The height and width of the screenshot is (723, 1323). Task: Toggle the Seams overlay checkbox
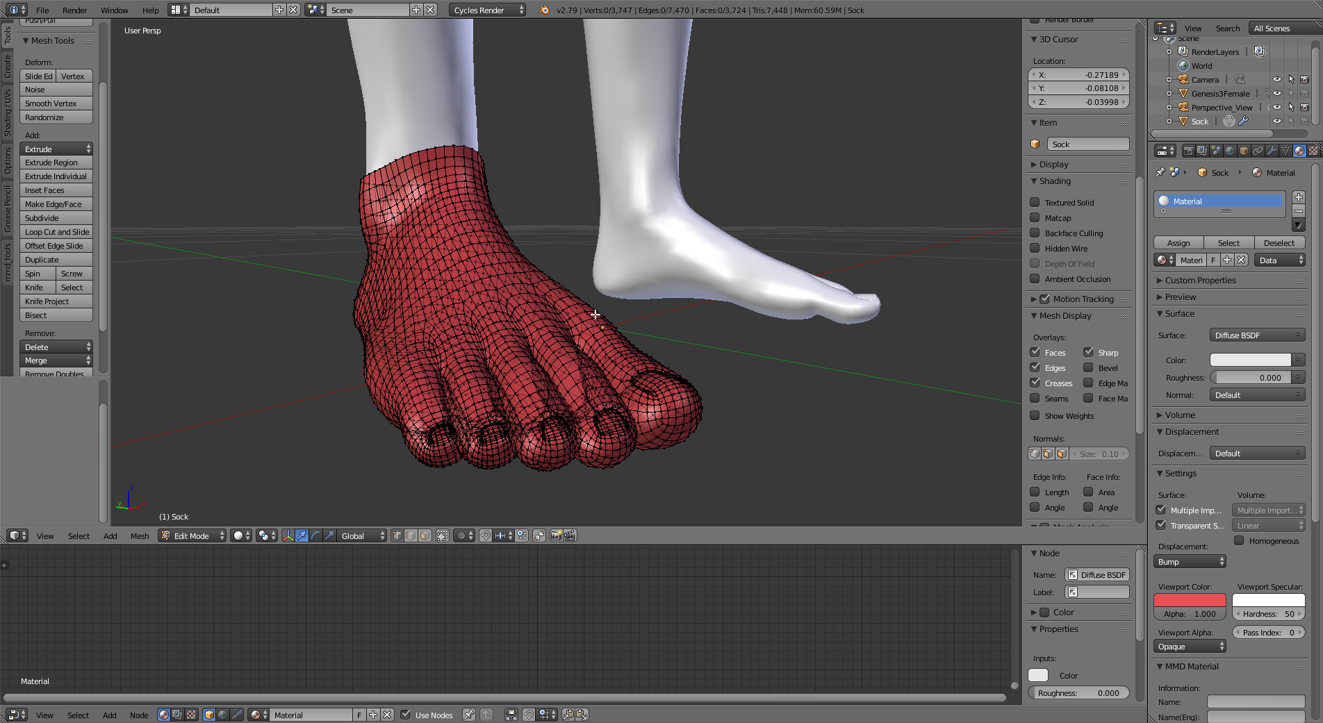tap(1035, 398)
